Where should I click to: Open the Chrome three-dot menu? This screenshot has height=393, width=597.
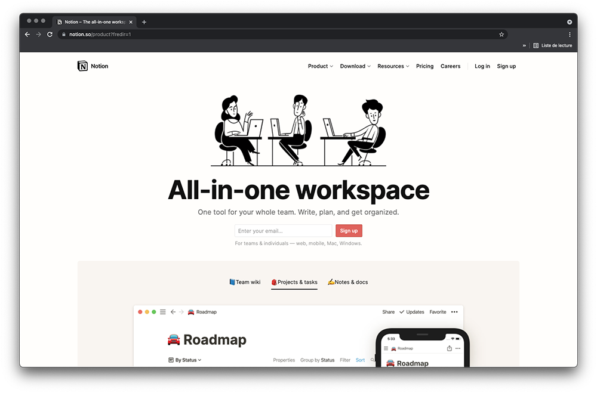point(570,34)
